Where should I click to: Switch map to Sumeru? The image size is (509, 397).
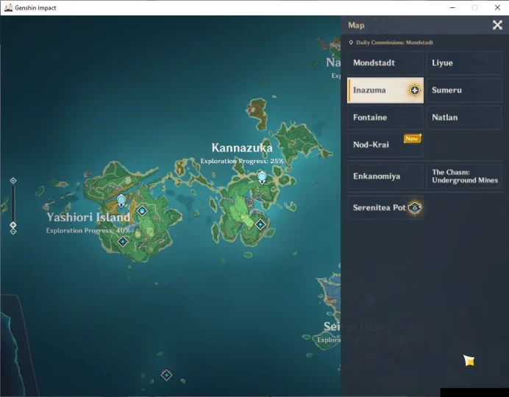tap(464, 90)
